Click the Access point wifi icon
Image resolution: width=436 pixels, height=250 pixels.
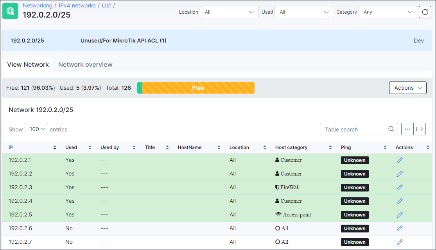tap(278, 215)
